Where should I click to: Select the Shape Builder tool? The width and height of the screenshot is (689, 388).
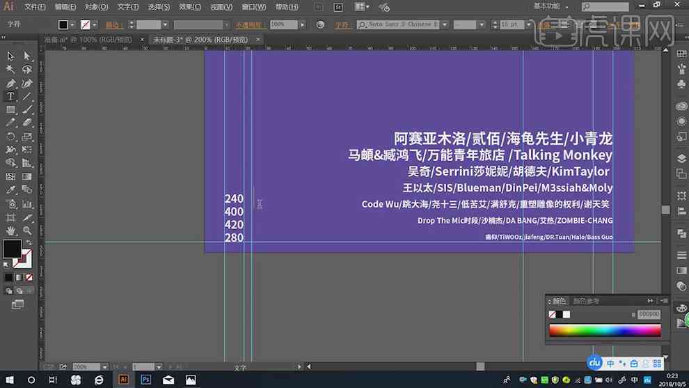pos(10,163)
